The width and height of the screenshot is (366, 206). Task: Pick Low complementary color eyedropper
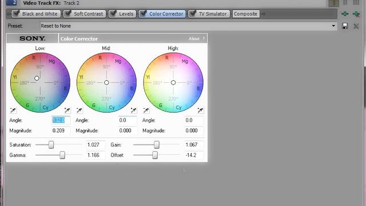(13, 110)
